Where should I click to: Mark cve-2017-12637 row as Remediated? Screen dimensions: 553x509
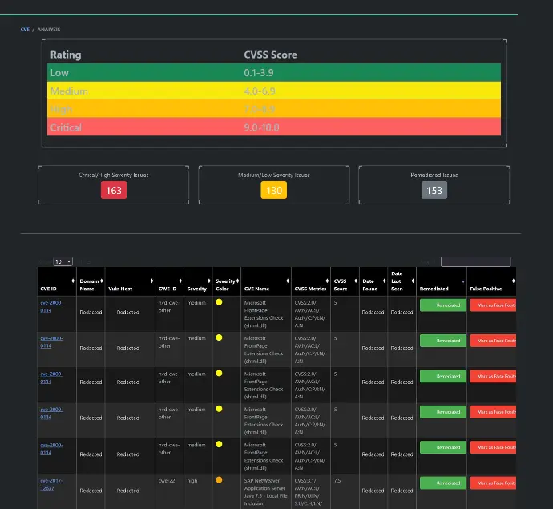coord(443,483)
